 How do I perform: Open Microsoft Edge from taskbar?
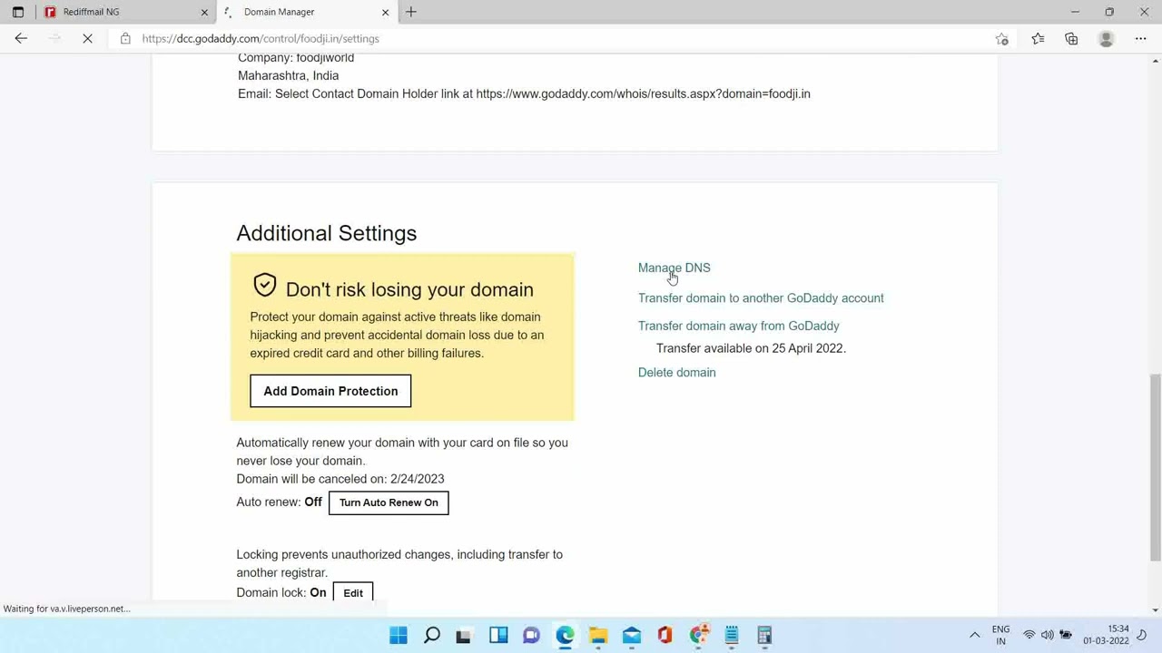(x=565, y=635)
